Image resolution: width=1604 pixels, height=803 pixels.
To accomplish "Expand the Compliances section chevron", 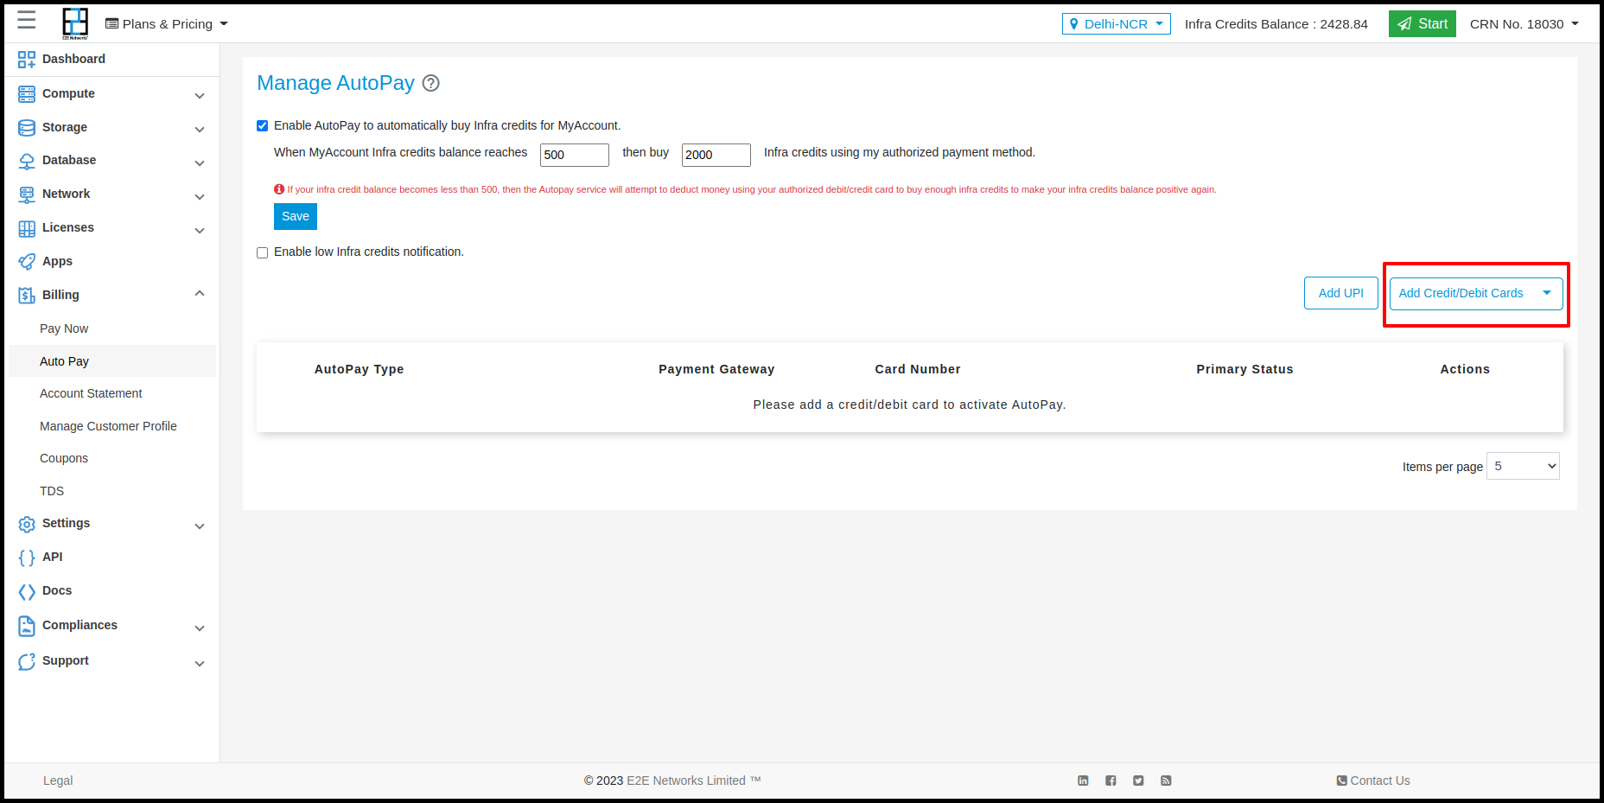I will pos(200,628).
